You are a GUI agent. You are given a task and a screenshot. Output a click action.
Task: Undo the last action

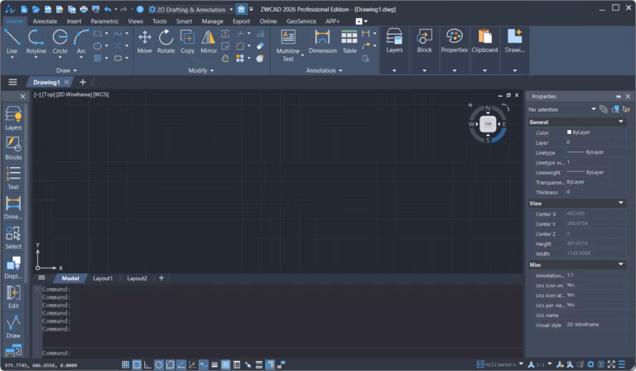[x=108, y=9]
